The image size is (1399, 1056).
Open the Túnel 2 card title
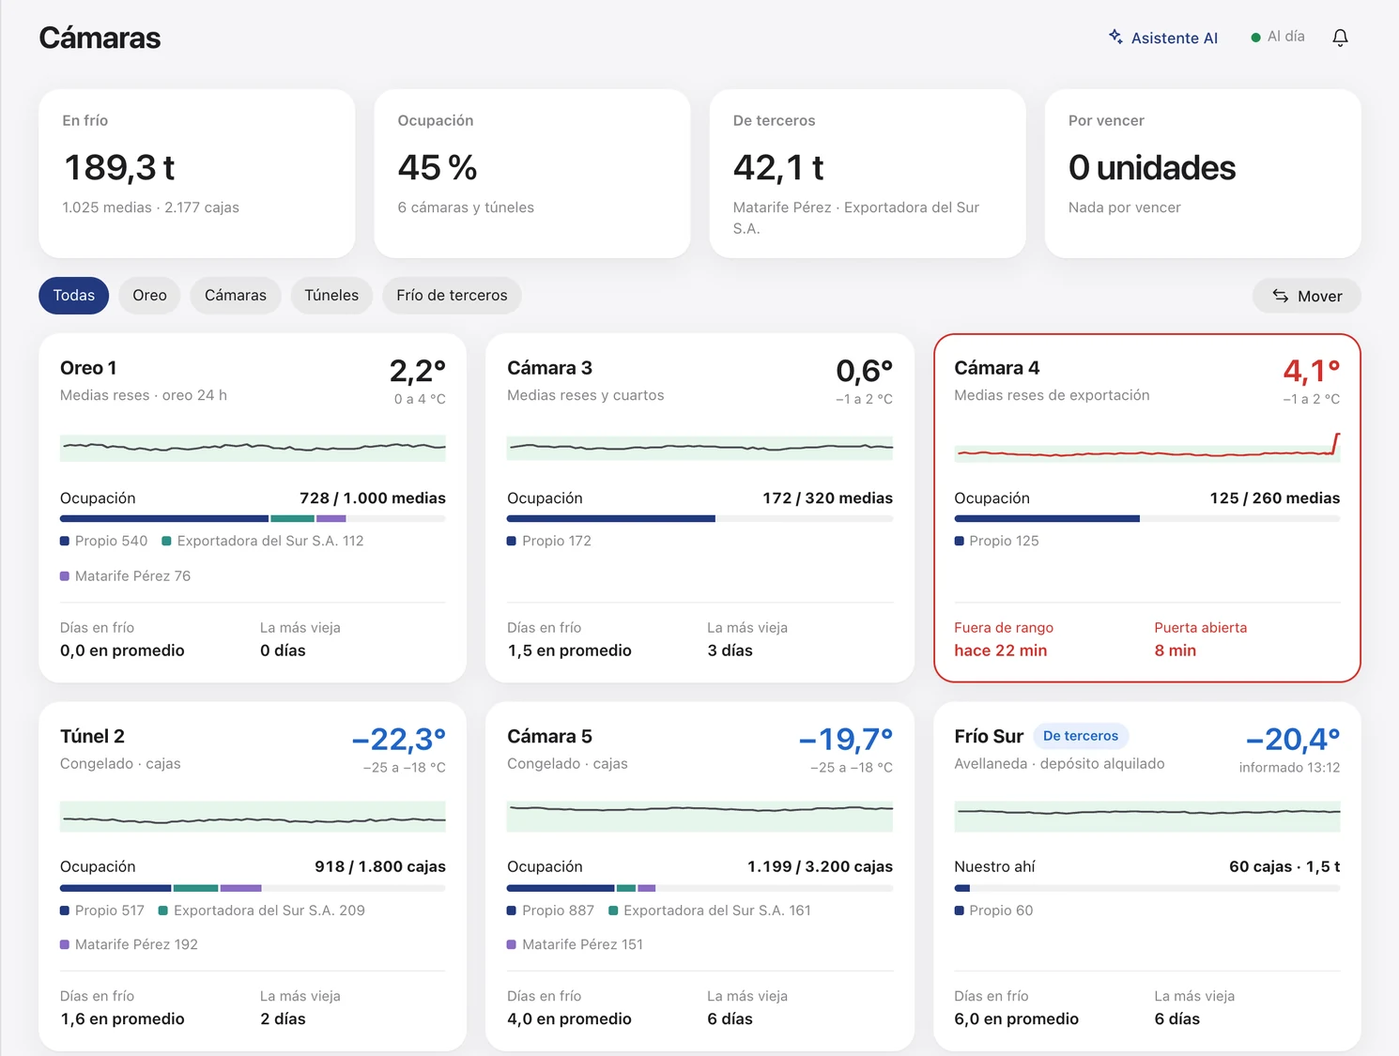[92, 737]
